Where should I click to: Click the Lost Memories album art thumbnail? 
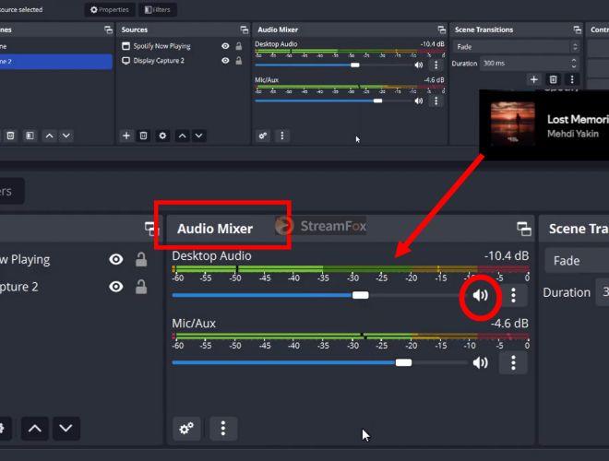[x=513, y=123]
